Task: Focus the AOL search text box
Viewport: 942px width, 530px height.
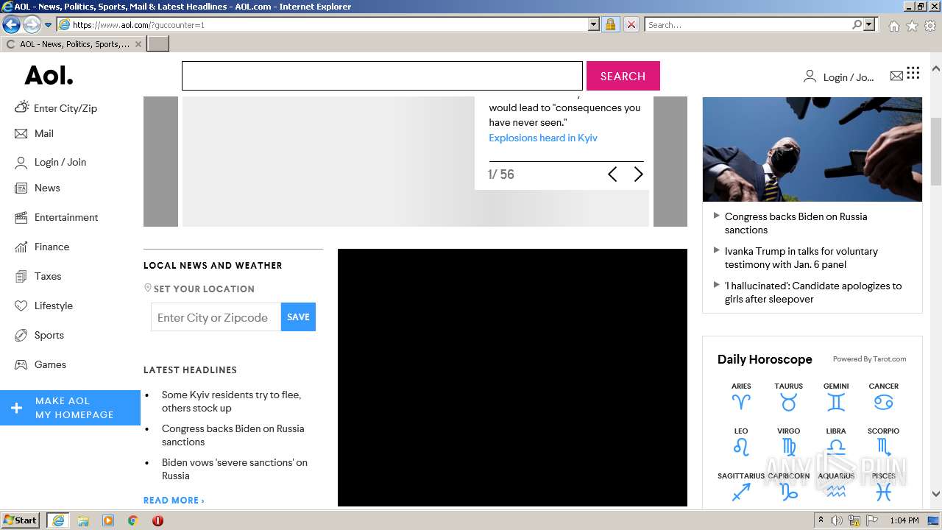Action: [382, 76]
